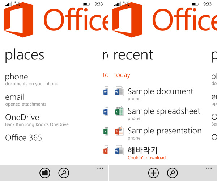The height and width of the screenshot is (181, 217).
Task: Click Office logo on the right screen
Action: (x=127, y=20)
